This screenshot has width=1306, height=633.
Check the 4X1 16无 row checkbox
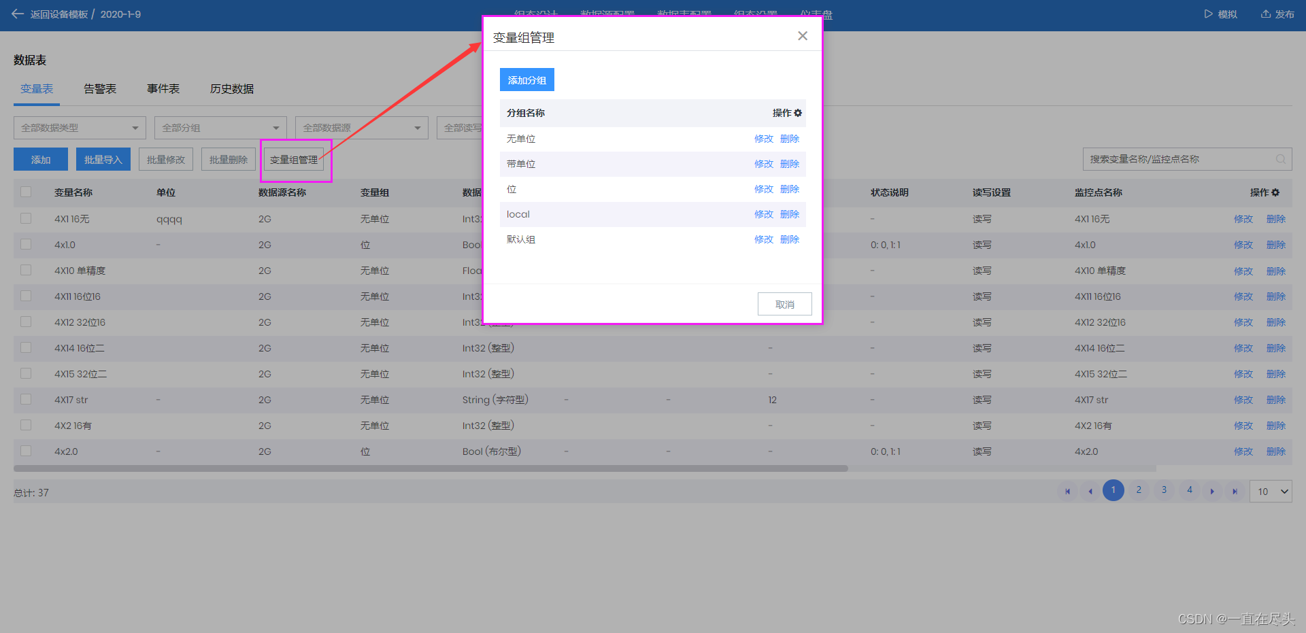(x=26, y=218)
